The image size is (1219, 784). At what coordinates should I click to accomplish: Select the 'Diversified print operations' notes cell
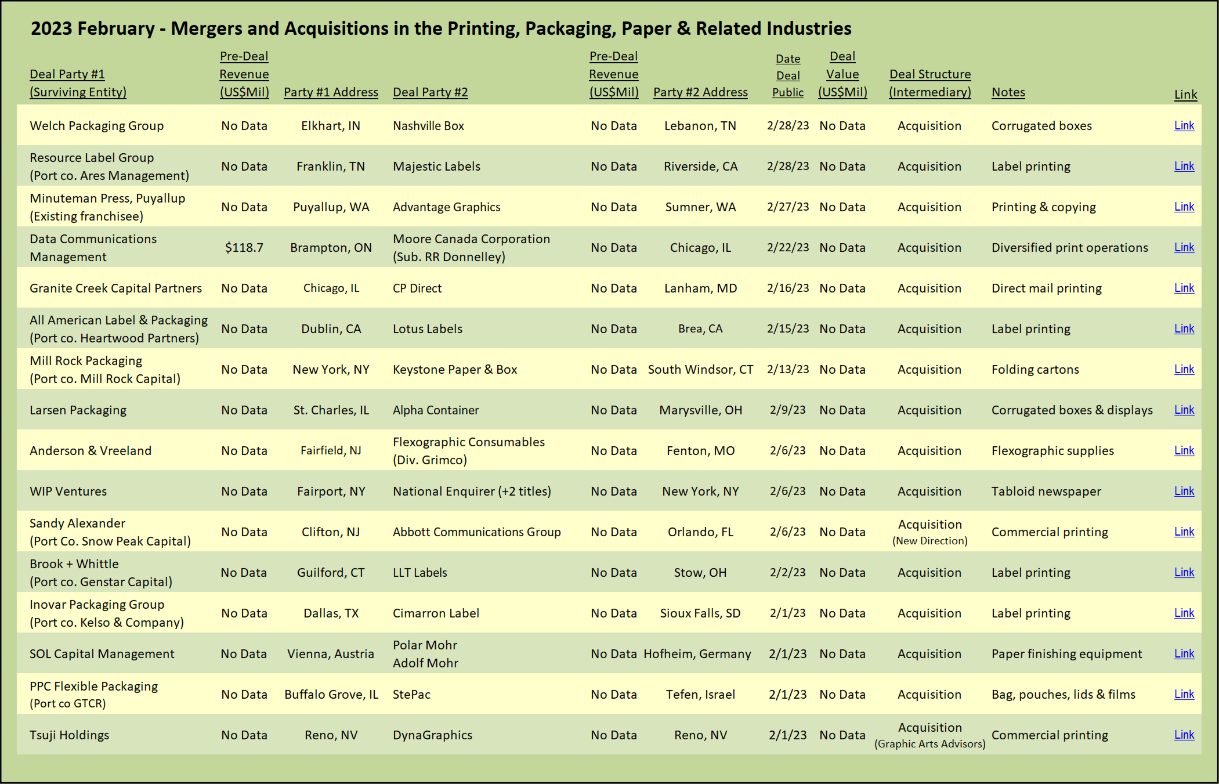[1069, 248]
